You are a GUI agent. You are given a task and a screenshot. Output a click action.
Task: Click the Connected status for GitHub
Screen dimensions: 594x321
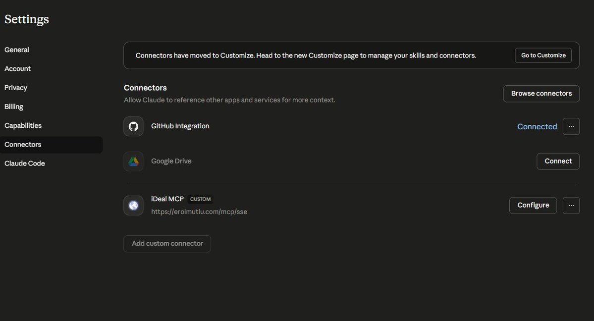(537, 127)
